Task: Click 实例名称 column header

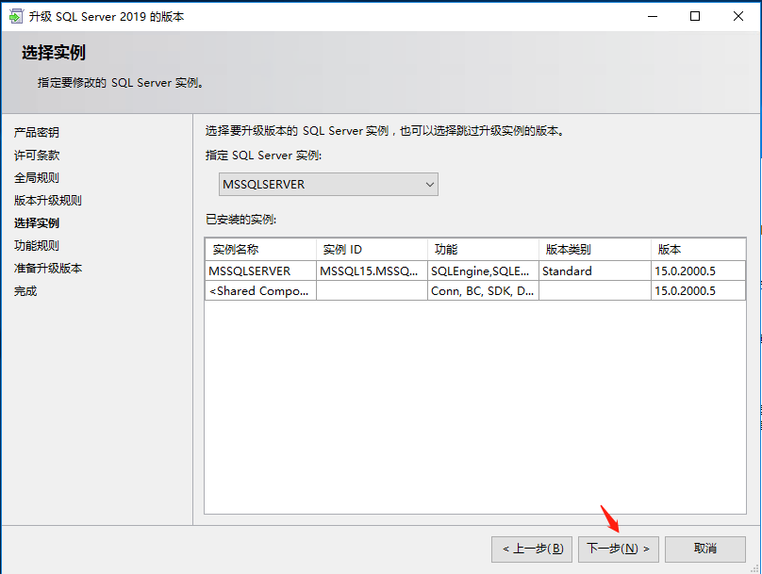Action: coord(261,250)
